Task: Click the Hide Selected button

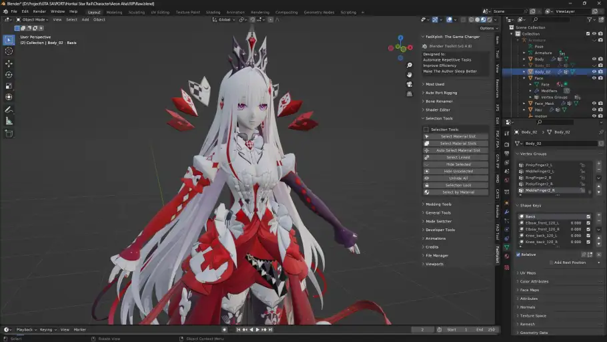Action: pyautogui.click(x=455, y=164)
